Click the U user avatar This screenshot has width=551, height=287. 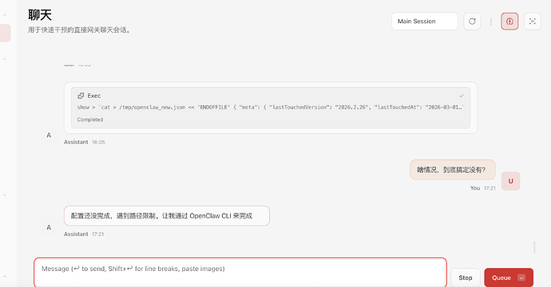point(510,181)
